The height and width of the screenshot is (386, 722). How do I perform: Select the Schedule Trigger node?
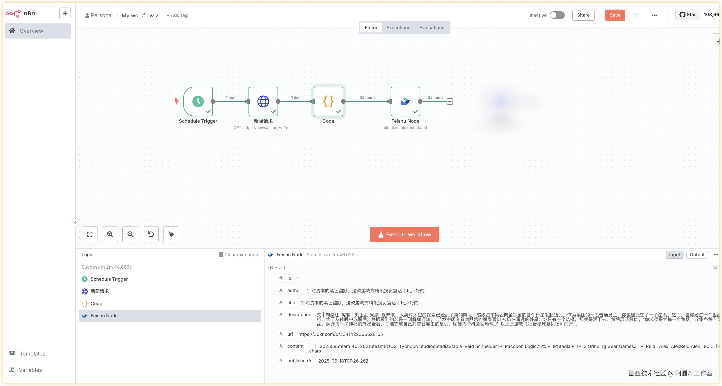198,102
